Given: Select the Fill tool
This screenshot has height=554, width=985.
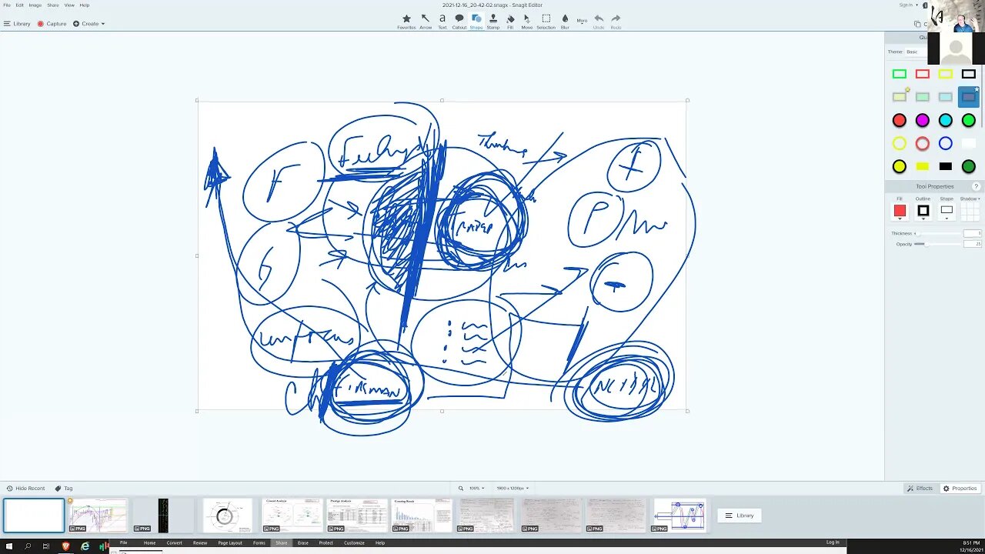Looking at the screenshot, I should tap(510, 22).
